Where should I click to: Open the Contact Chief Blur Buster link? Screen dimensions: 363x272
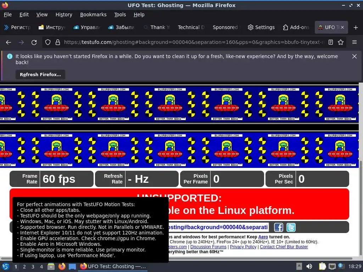(x=284, y=247)
